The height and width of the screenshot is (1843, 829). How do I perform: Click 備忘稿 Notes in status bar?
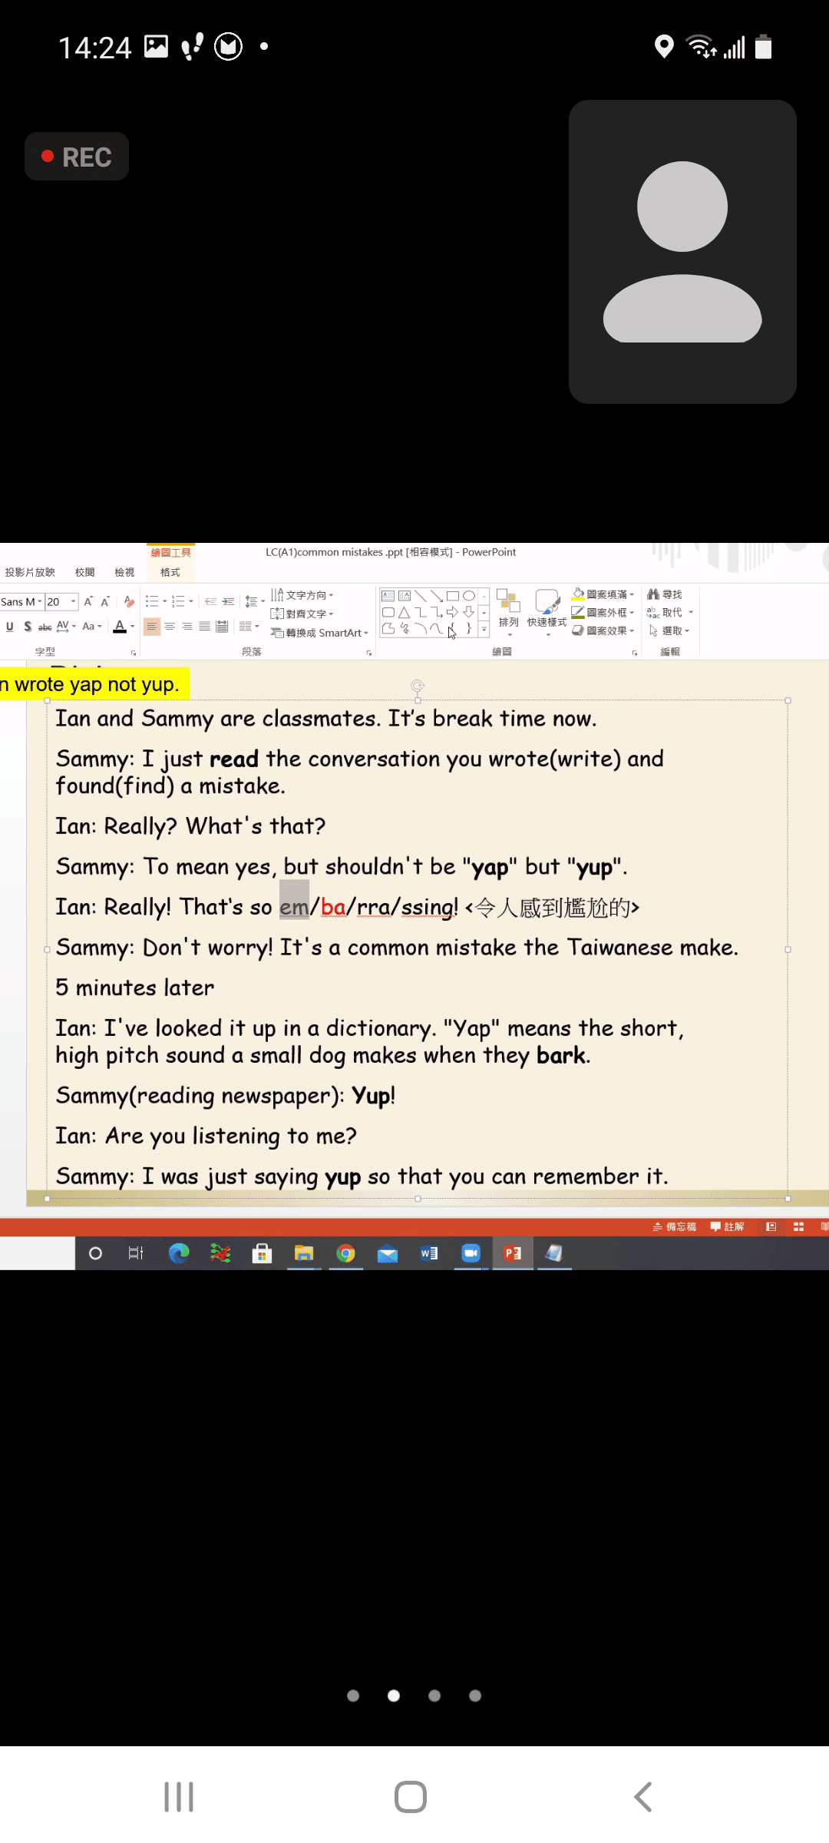click(x=675, y=1226)
